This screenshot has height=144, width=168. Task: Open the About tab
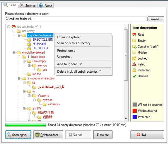tap(45, 6)
